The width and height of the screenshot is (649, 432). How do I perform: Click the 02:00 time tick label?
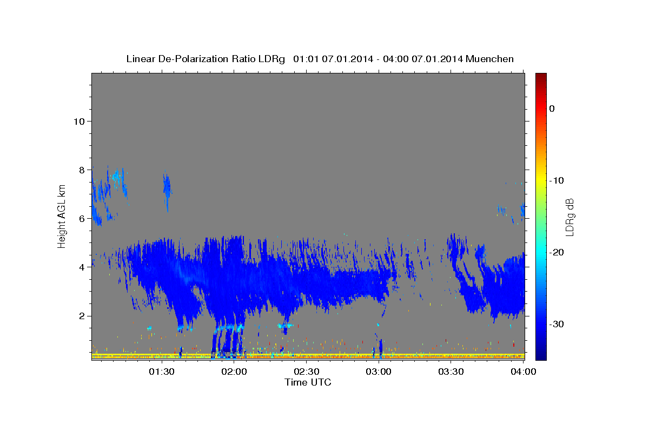(x=234, y=372)
